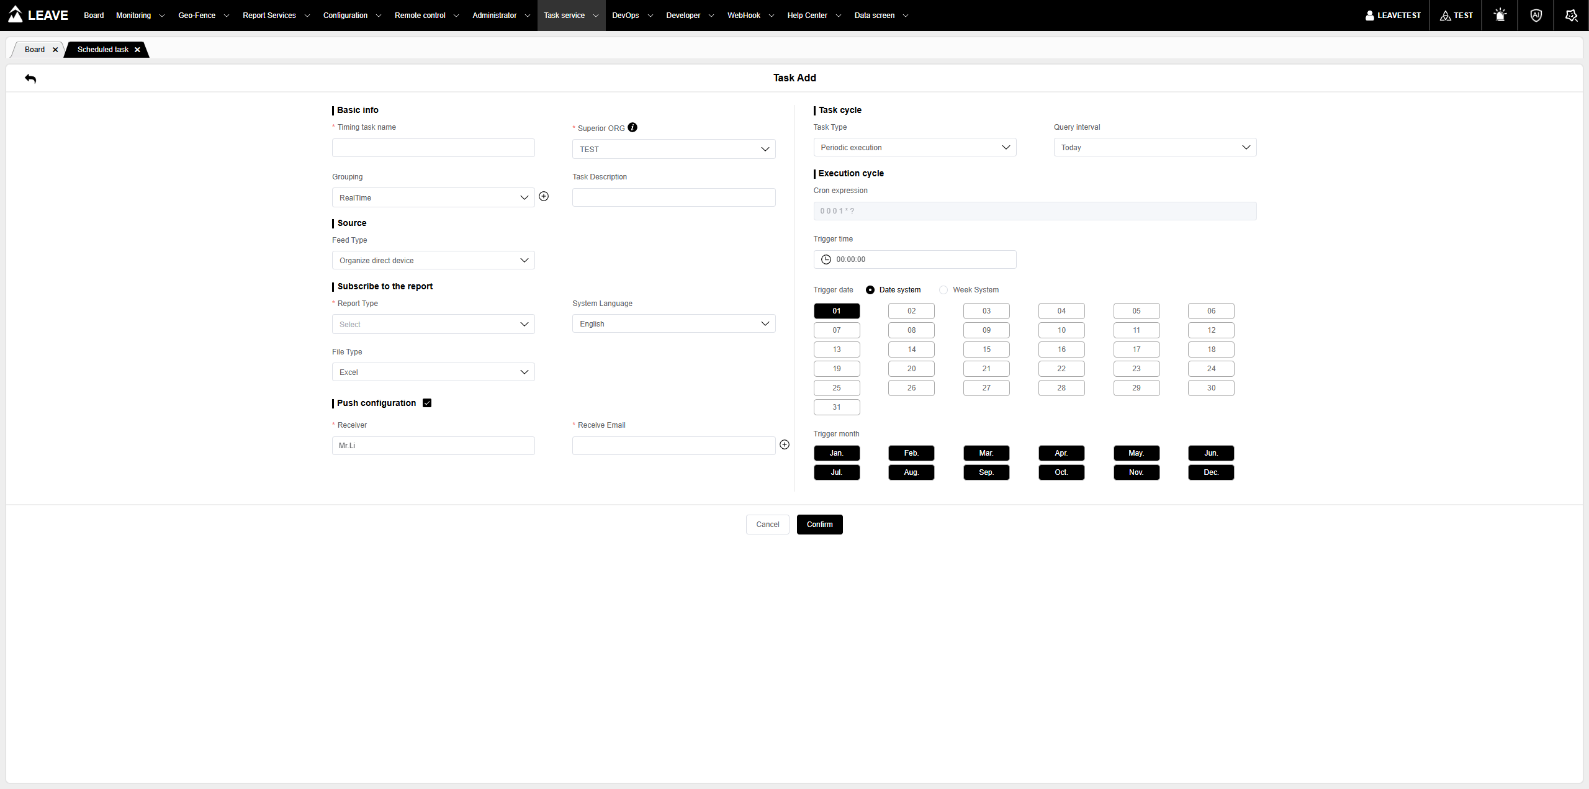1589x789 pixels.
Task: Click the LEAVE logo icon
Action: tap(16, 14)
